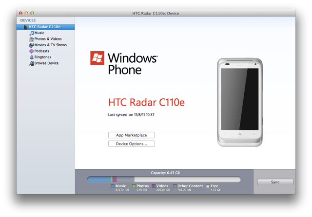
Task: Click the Windows Phone wordmark
Action: tap(133, 64)
